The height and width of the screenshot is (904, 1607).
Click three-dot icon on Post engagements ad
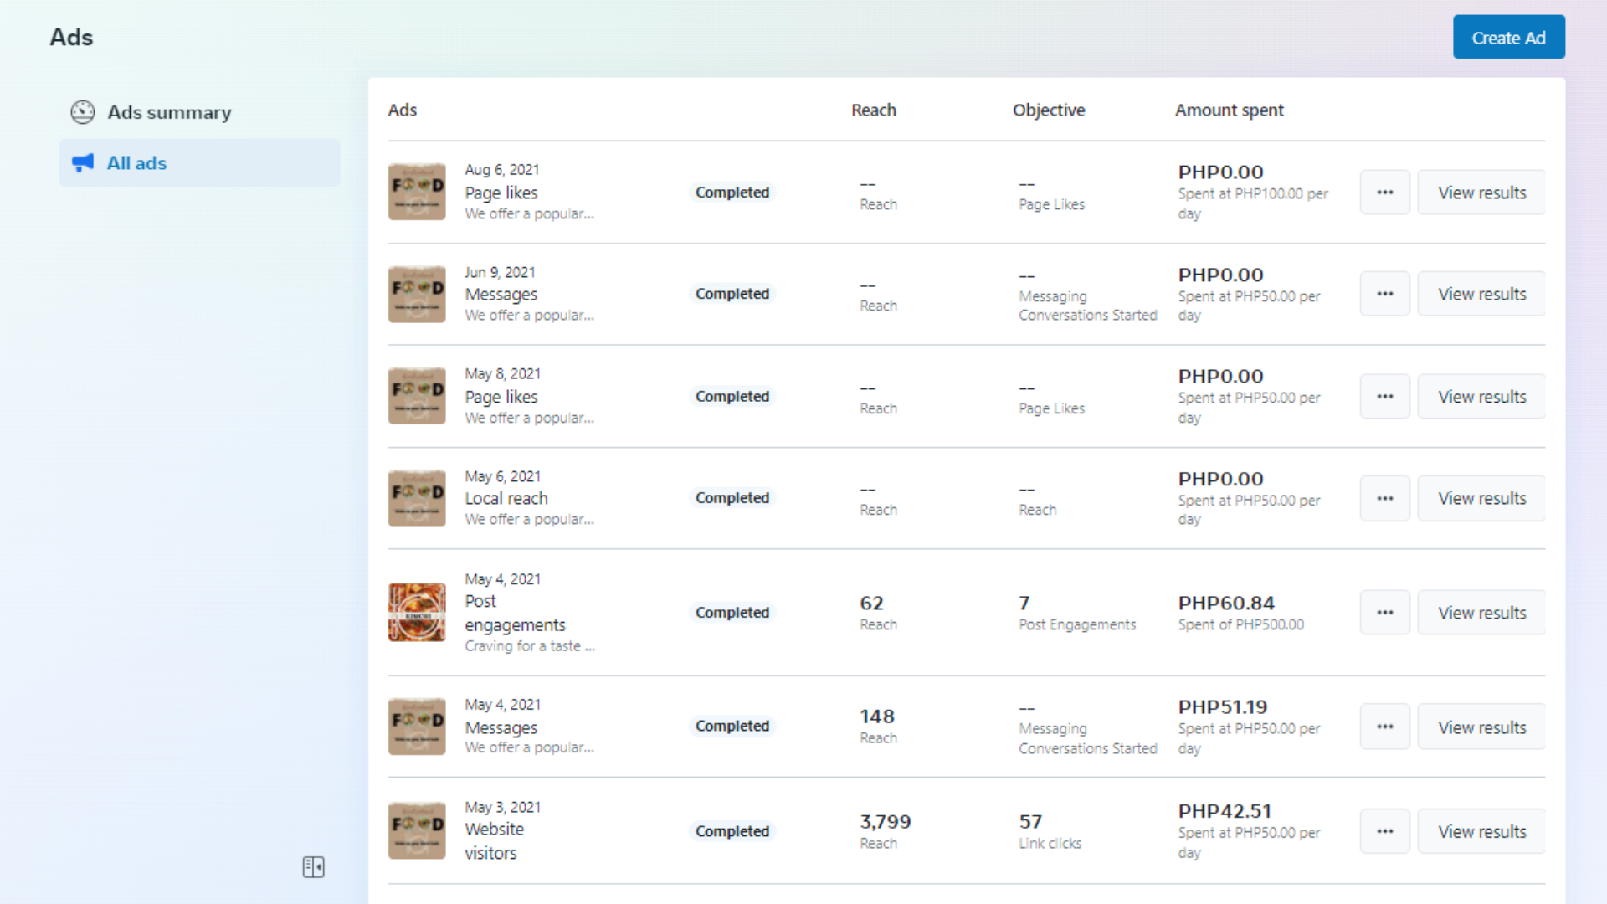1384,613
